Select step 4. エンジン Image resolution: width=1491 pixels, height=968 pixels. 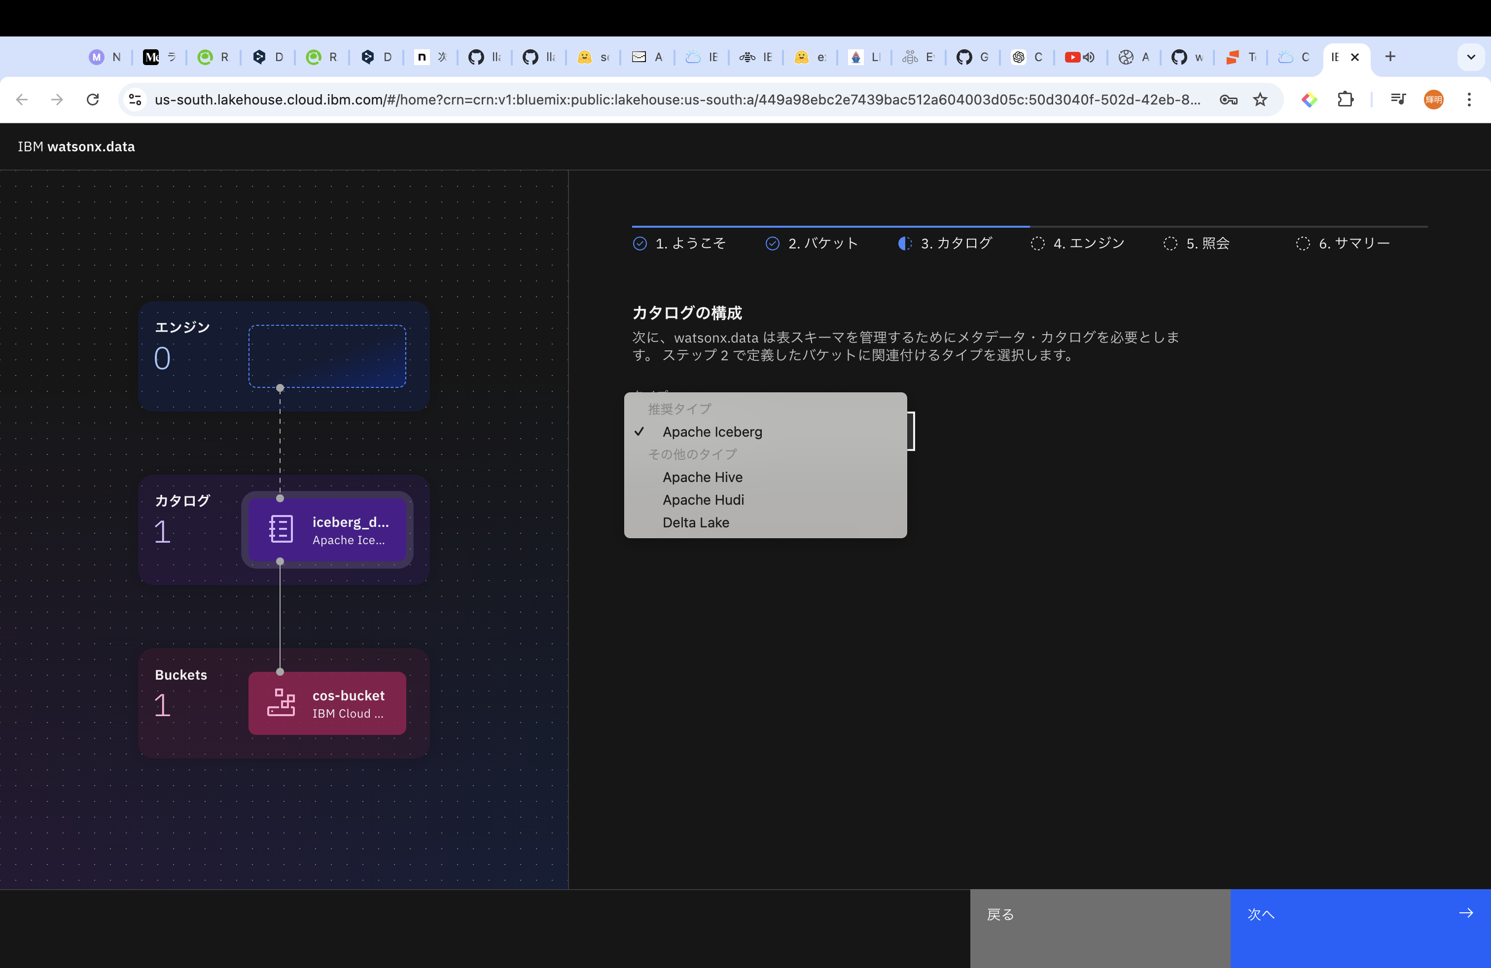coord(1077,243)
